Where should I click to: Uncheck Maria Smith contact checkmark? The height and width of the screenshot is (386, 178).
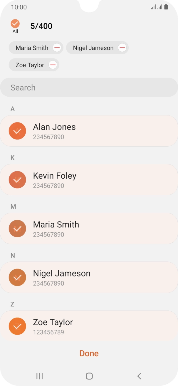17,228
